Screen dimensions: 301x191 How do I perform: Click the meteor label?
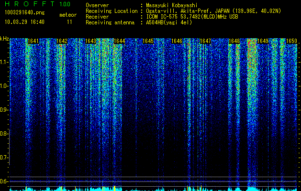click(x=68, y=15)
